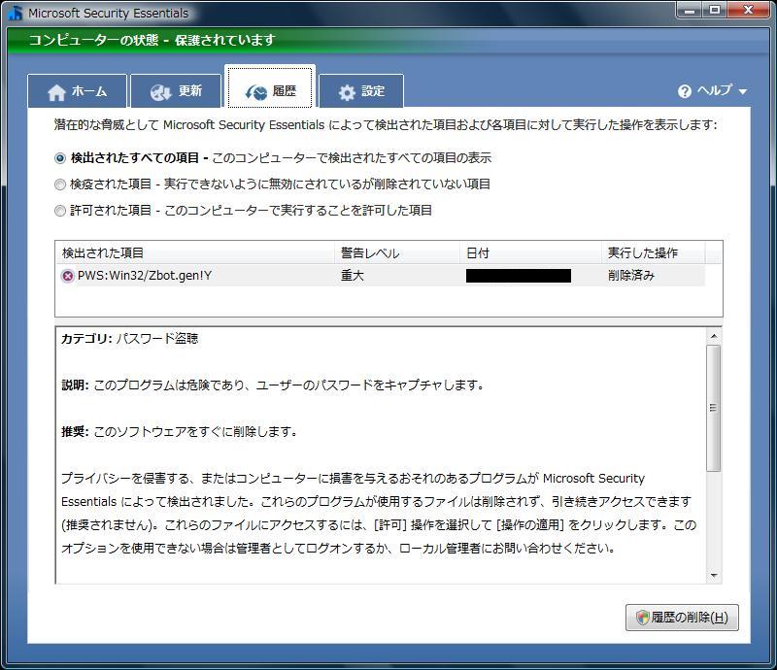Sort by 警告レベル column header
The height and width of the screenshot is (670, 777).
pyautogui.click(x=397, y=252)
